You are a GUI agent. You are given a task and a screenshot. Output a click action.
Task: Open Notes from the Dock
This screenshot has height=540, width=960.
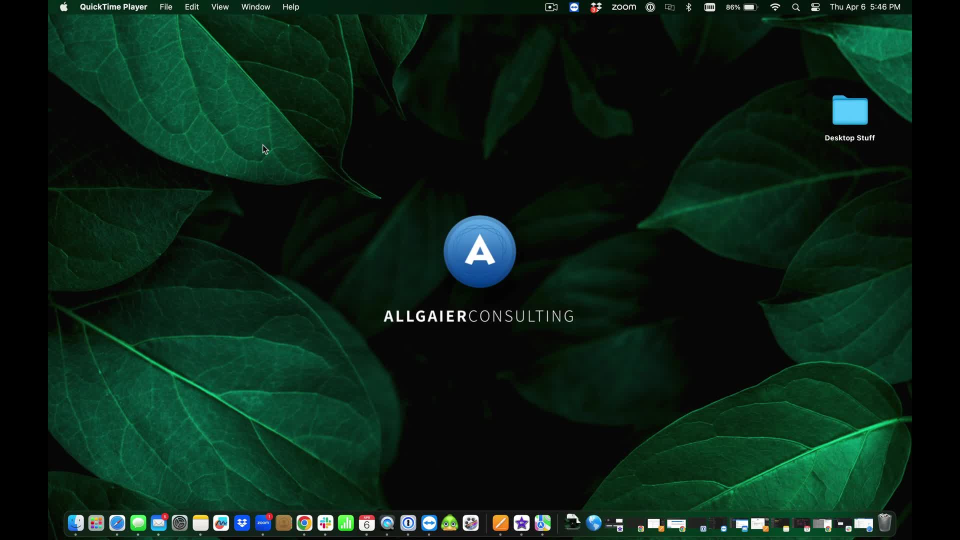point(200,523)
